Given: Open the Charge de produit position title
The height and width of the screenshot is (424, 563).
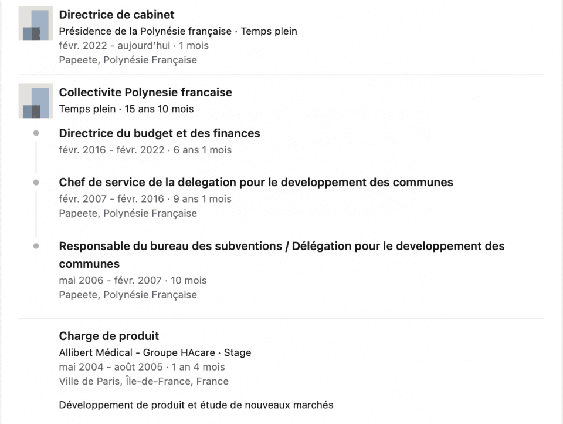Looking at the screenshot, I should pos(109,336).
